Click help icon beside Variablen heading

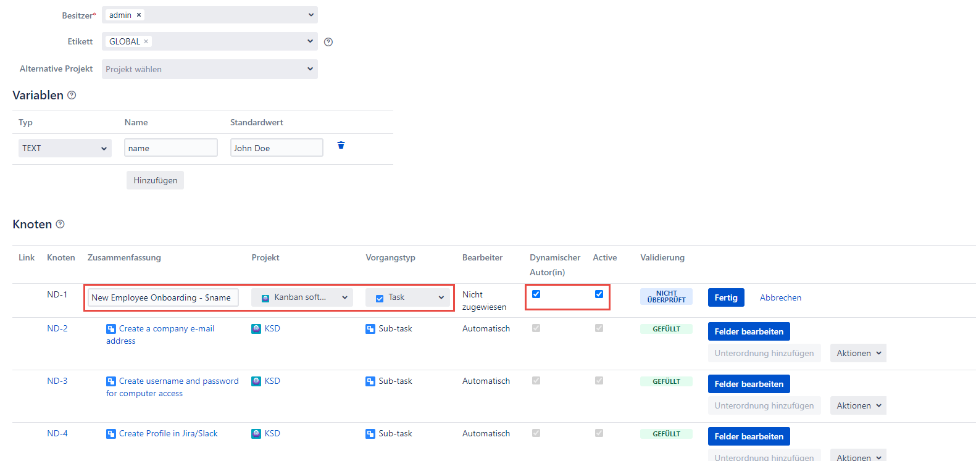[x=72, y=95]
